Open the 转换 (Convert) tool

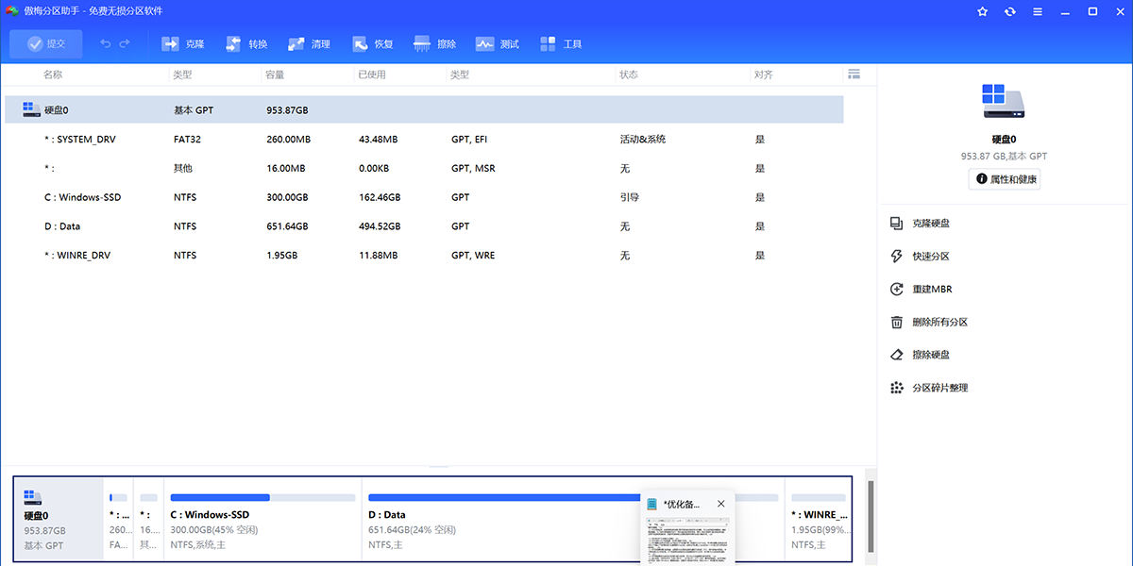246,44
